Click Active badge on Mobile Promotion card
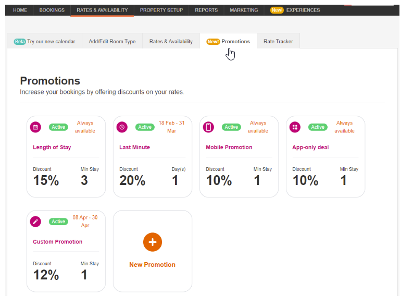 click(231, 127)
